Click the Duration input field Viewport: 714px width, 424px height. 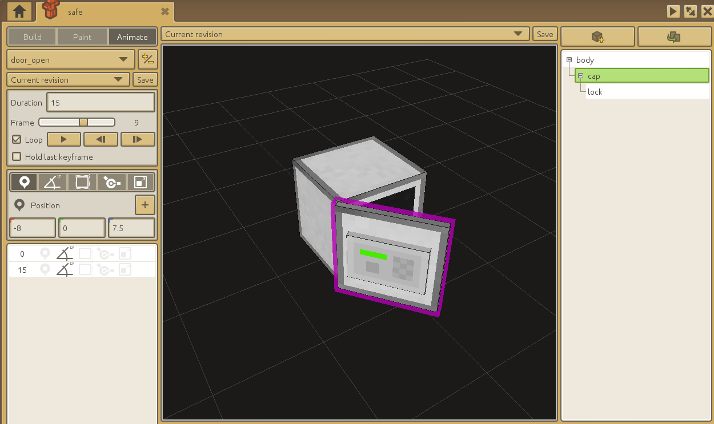click(x=101, y=103)
